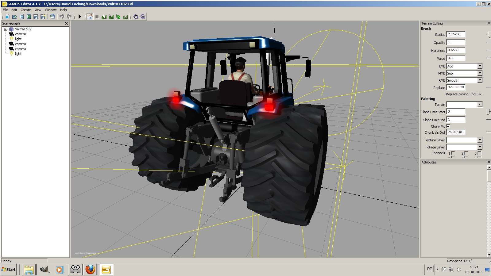Click the brush Value input field

point(456,58)
